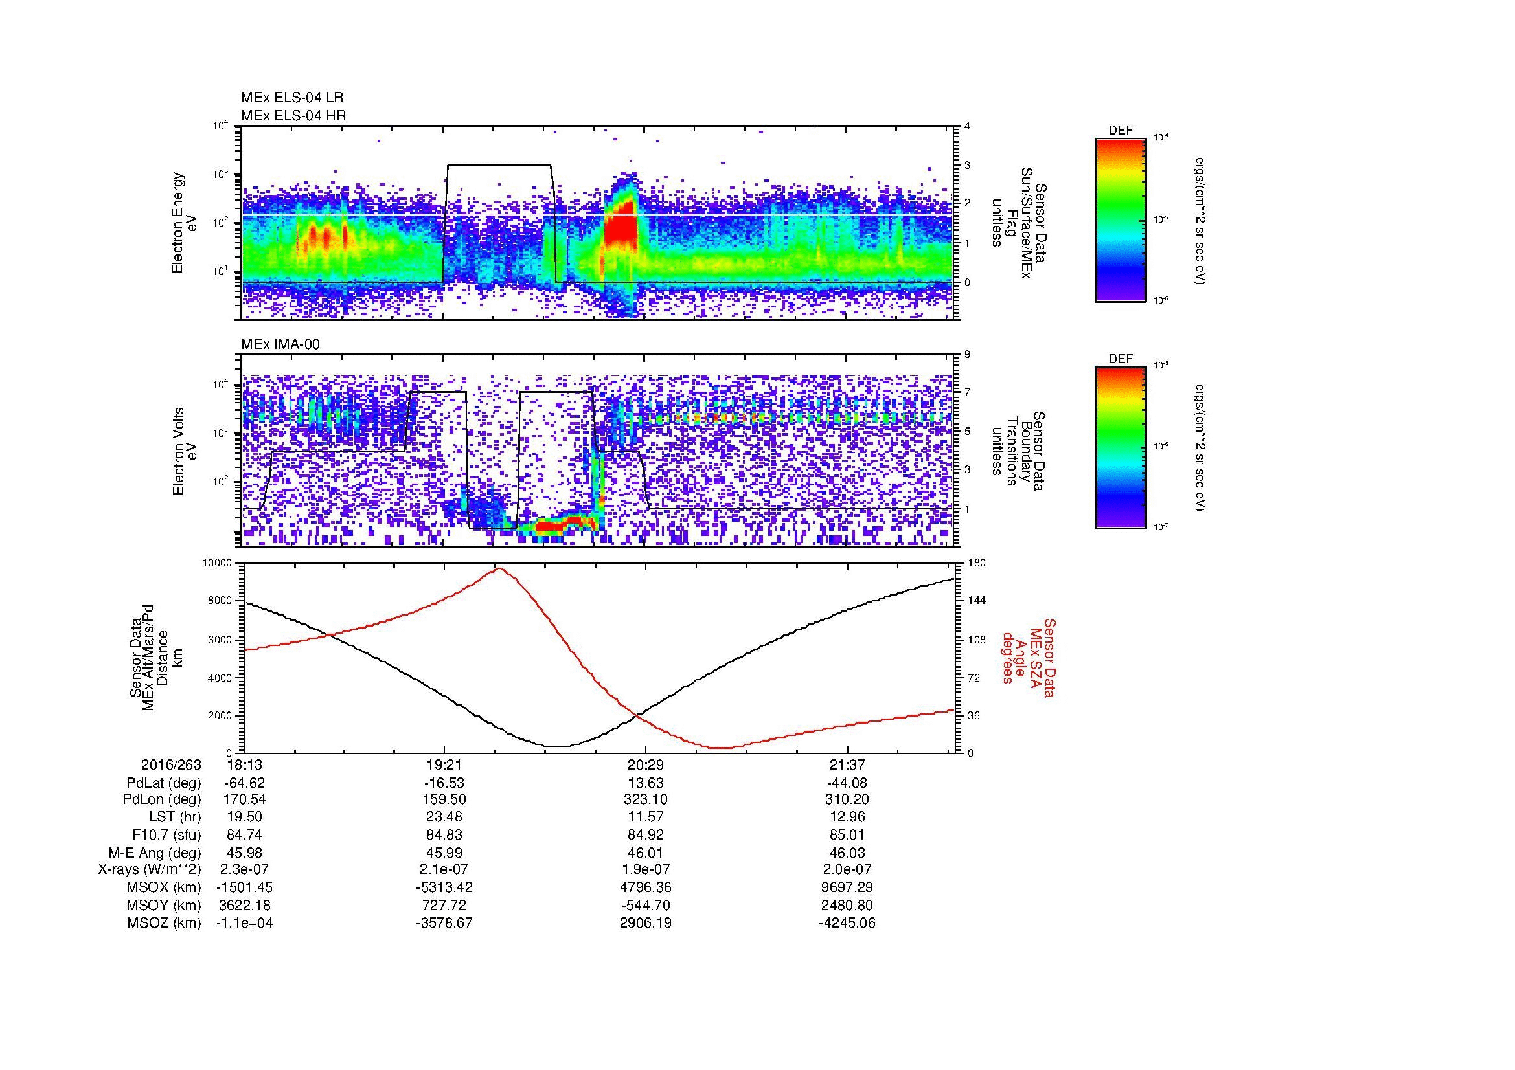This screenshot has width=1515, height=1070.
Task: Select the lower DEF color bar
Action: point(1121,448)
